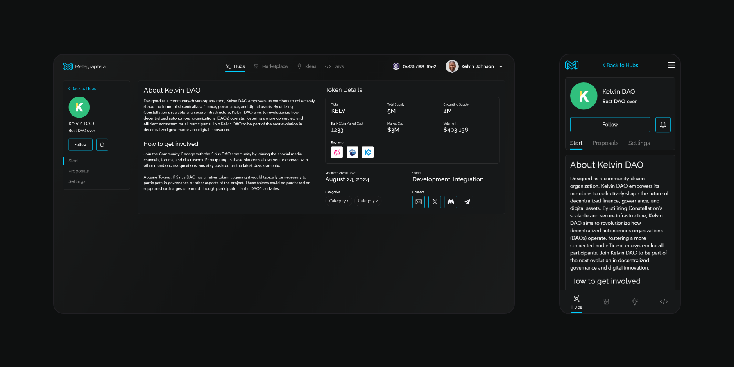
Task: Open the Hubs tab in desktop navigation
Action: point(235,66)
